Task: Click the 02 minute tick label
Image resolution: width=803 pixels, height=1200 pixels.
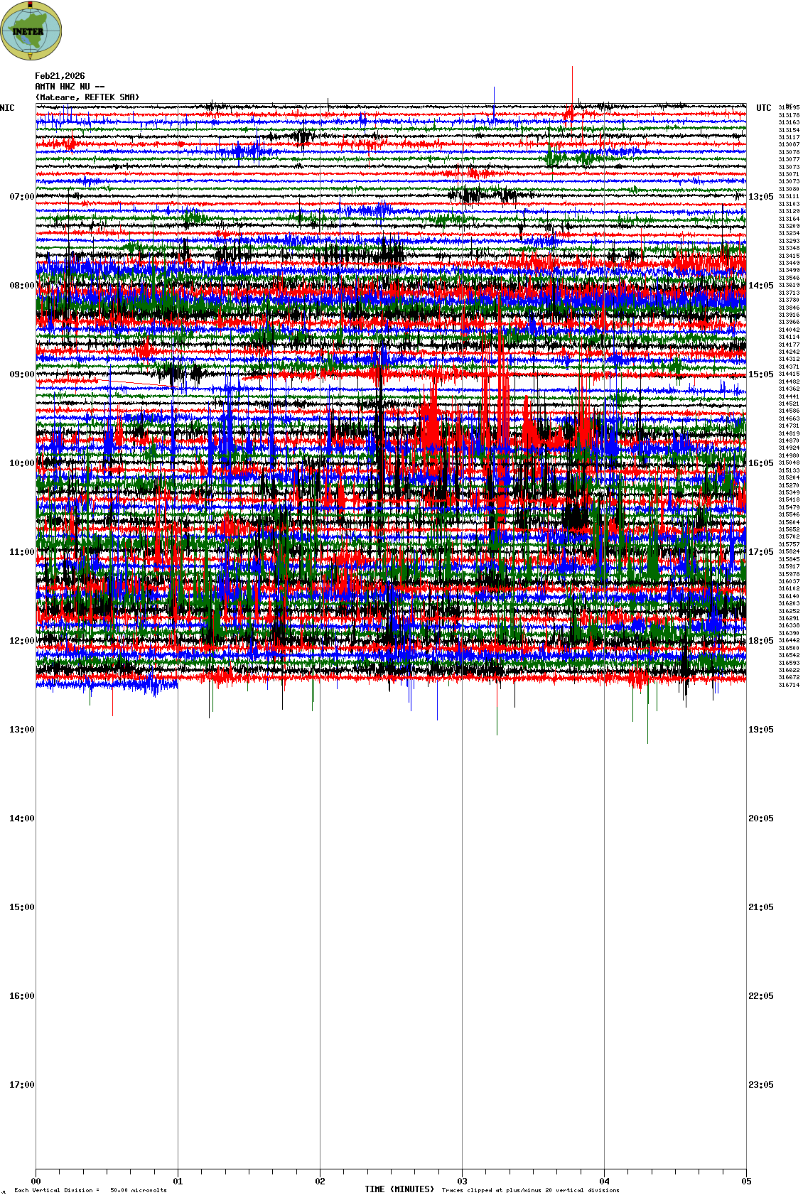Action: point(320,1182)
